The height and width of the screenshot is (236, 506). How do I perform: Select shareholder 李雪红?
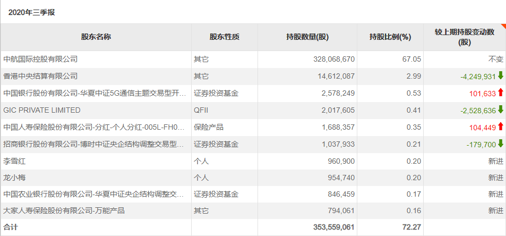[x=14, y=161]
